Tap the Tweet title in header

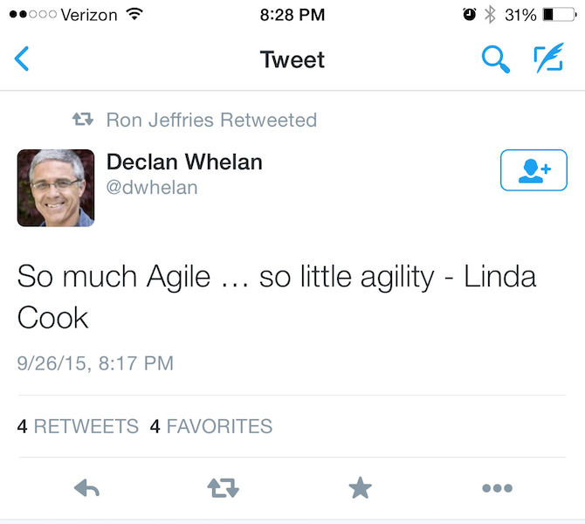coord(292,59)
